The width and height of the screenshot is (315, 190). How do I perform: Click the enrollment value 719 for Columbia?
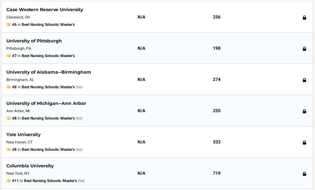click(217, 173)
